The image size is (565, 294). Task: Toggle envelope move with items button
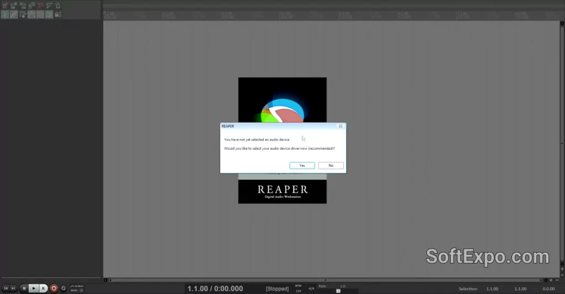pos(31,14)
